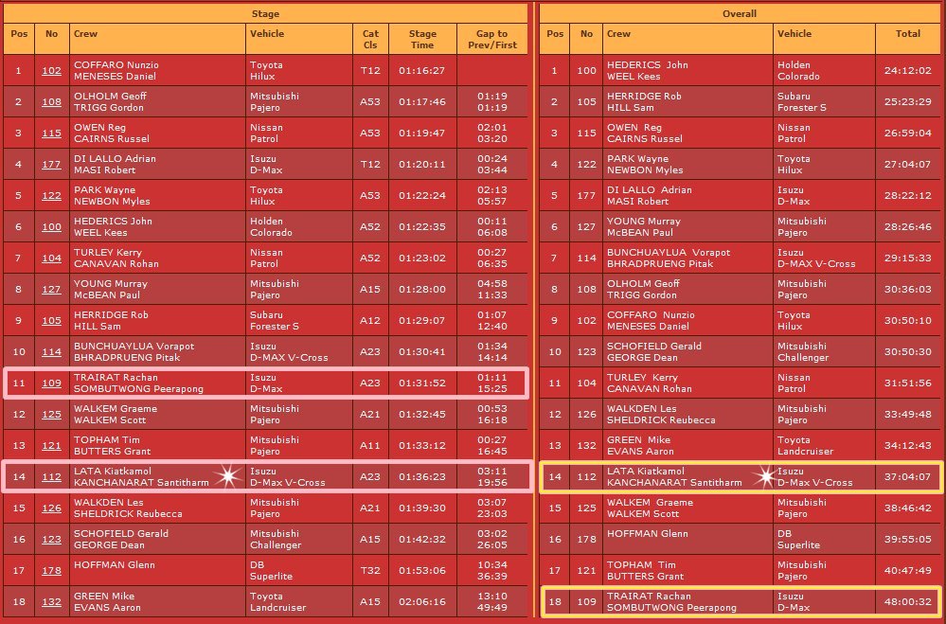Open car number 109 link in Stage table
Viewport: 946px width, 624px height.
51,383
